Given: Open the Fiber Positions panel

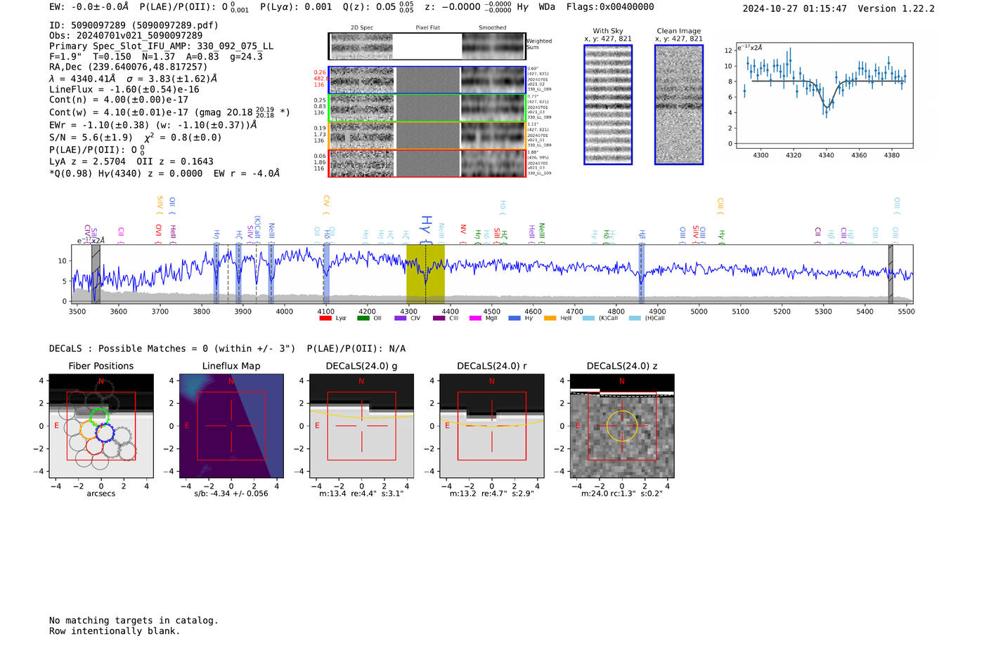Looking at the screenshot, I should pos(101,426).
